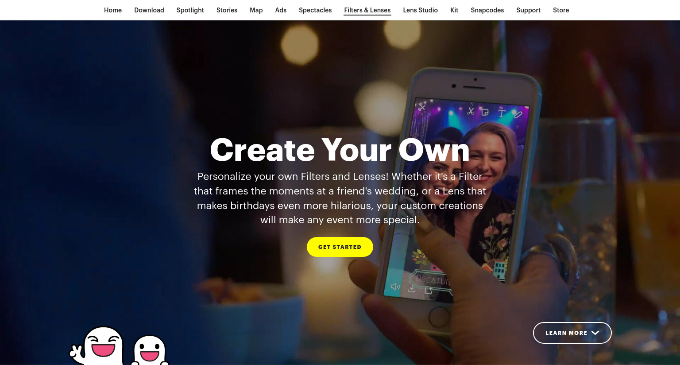This screenshot has width=680, height=365.
Task: Navigate to the Home page link
Action: click(x=113, y=10)
